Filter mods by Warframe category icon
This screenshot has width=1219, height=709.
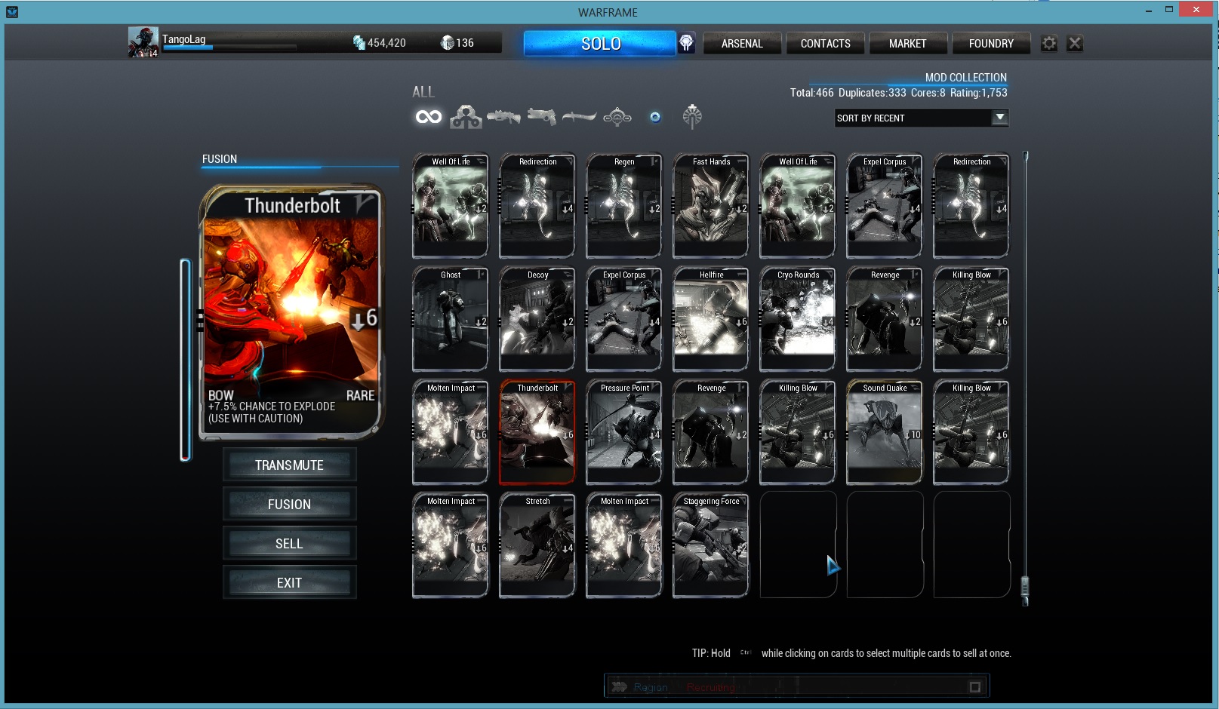coord(466,117)
